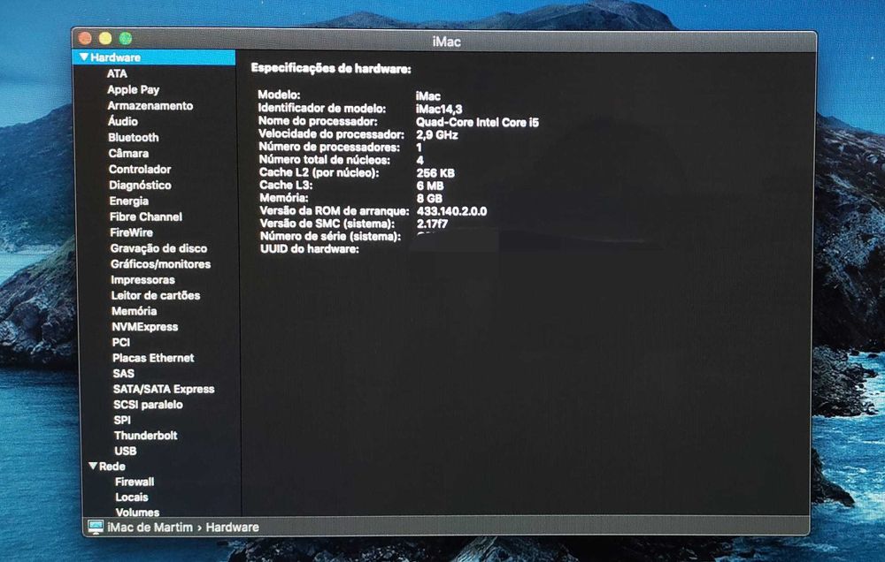Open Apple Pay in hardware list
This screenshot has height=562, width=885.
pos(134,89)
